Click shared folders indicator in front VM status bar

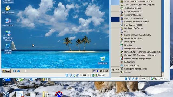tap(81, 75)
